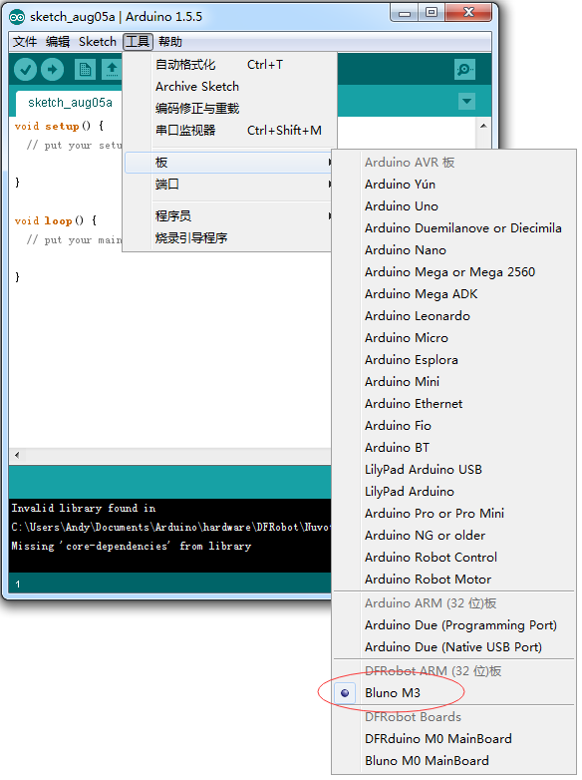
Task: Select Arduino NG or older board
Action: coord(454,535)
